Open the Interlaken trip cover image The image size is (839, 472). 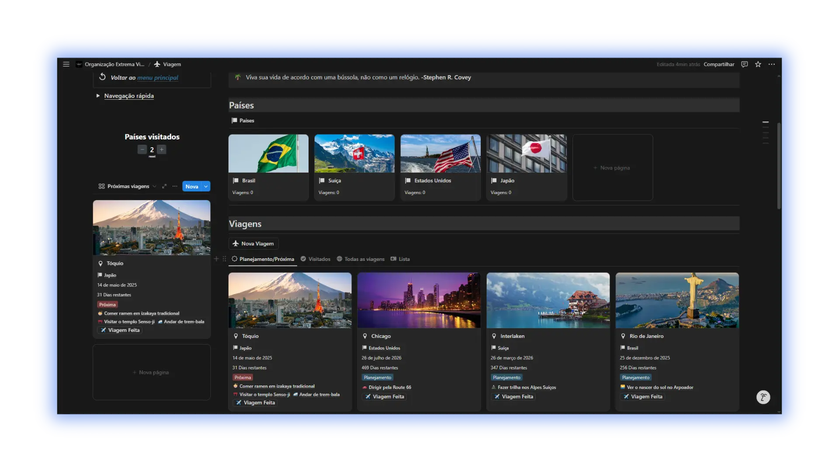pos(548,300)
